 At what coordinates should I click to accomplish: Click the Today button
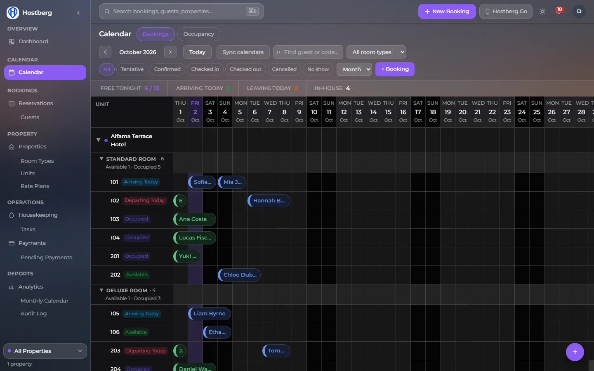(197, 52)
